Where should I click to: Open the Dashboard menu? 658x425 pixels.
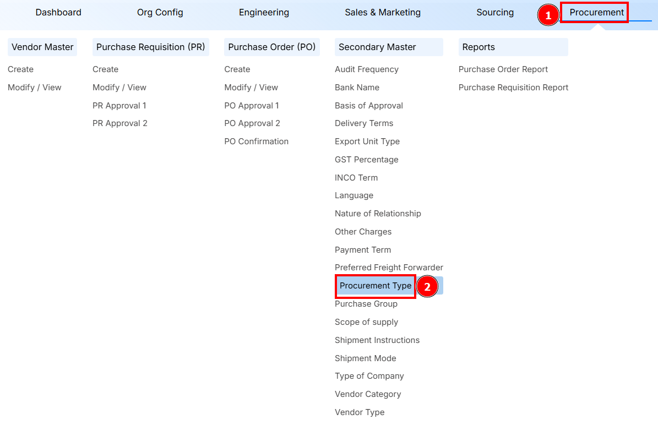(x=58, y=12)
